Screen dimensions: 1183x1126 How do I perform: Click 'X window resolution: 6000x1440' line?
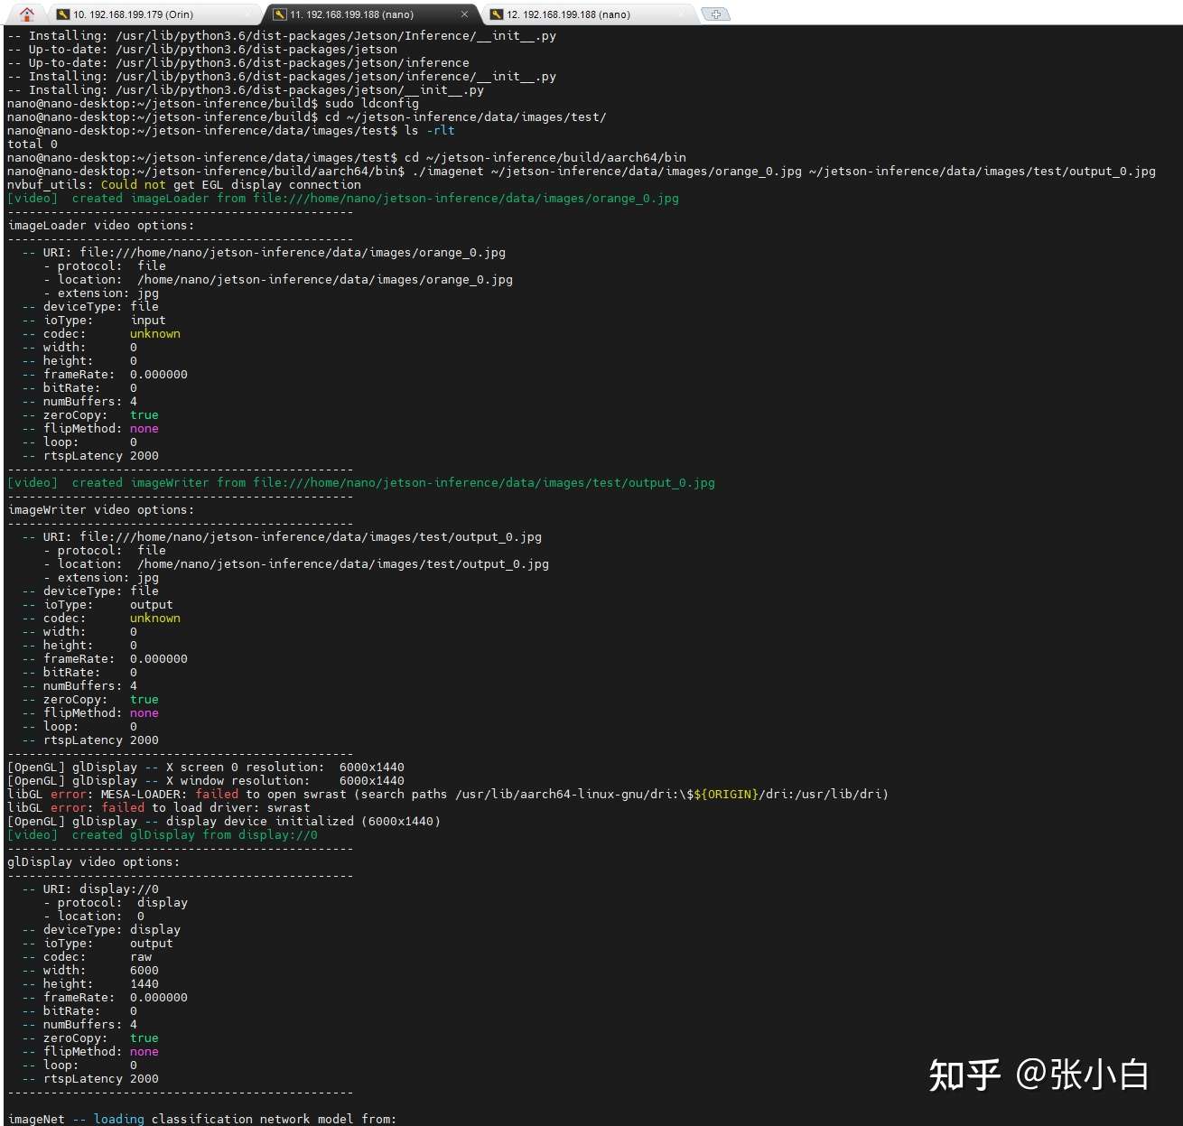pyautogui.click(x=206, y=780)
